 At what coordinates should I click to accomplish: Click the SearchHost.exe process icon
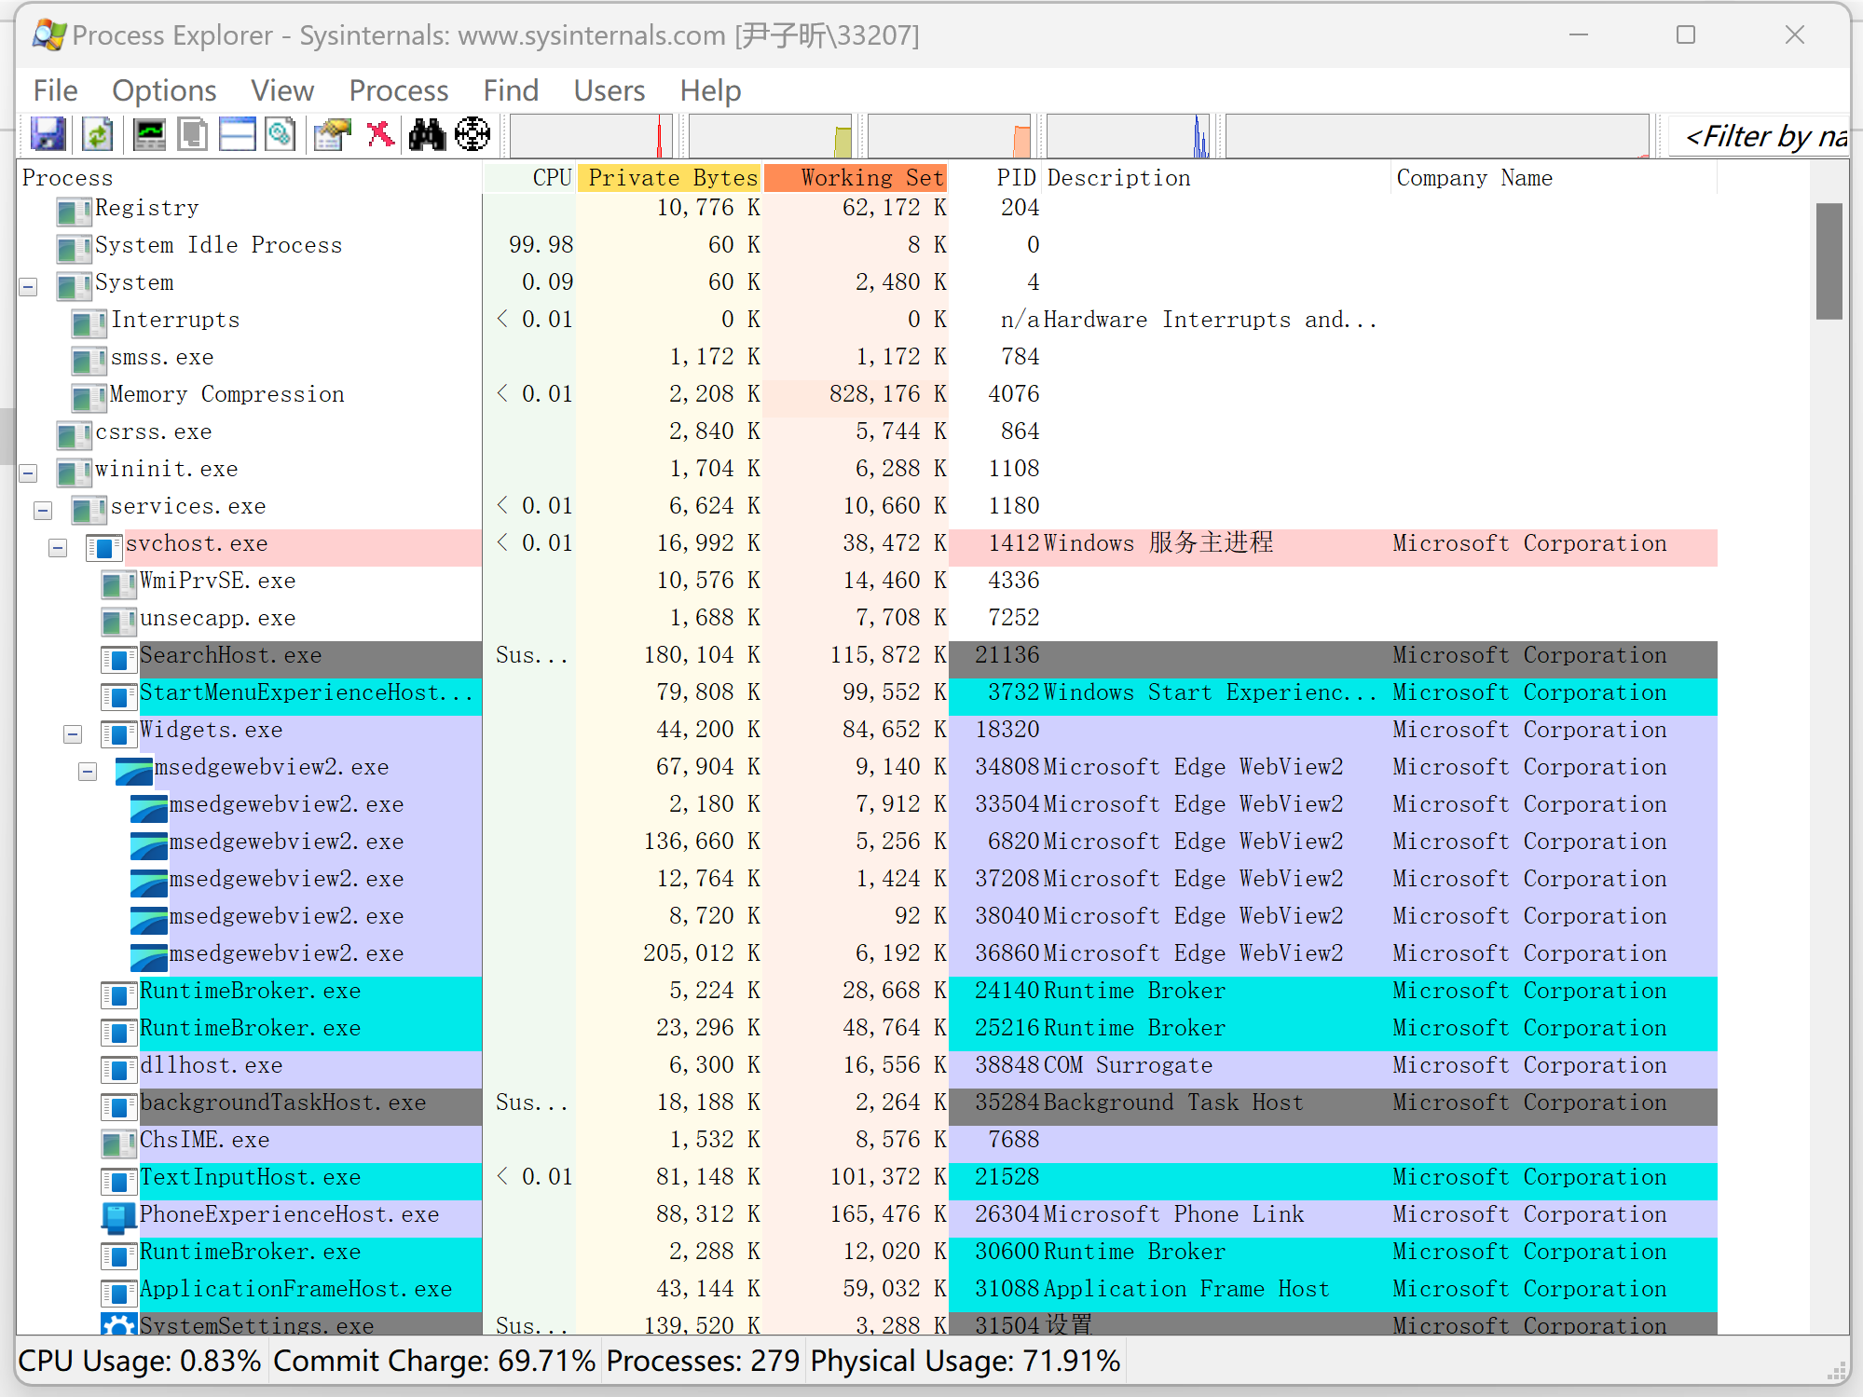click(x=118, y=660)
